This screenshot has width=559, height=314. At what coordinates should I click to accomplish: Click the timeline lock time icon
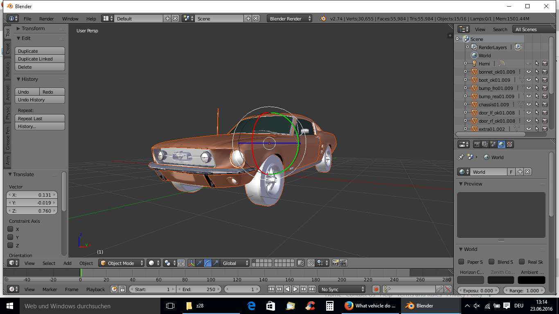[122, 289]
